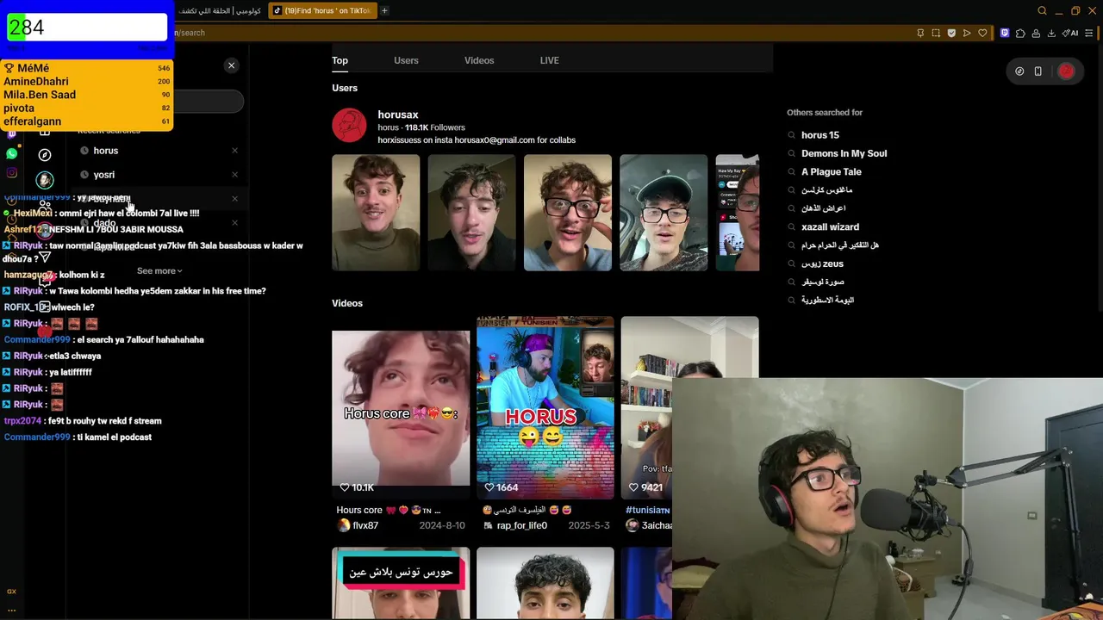1103x620 pixels.
Task: Open WhatsApp in the browser sidebar
Action: coord(11,154)
